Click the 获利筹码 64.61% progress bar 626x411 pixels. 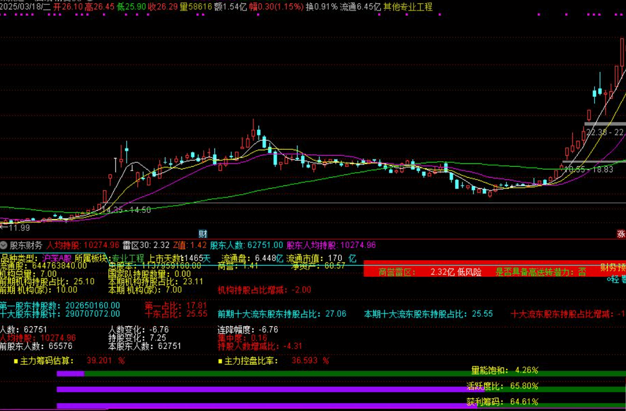click(x=342, y=405)
